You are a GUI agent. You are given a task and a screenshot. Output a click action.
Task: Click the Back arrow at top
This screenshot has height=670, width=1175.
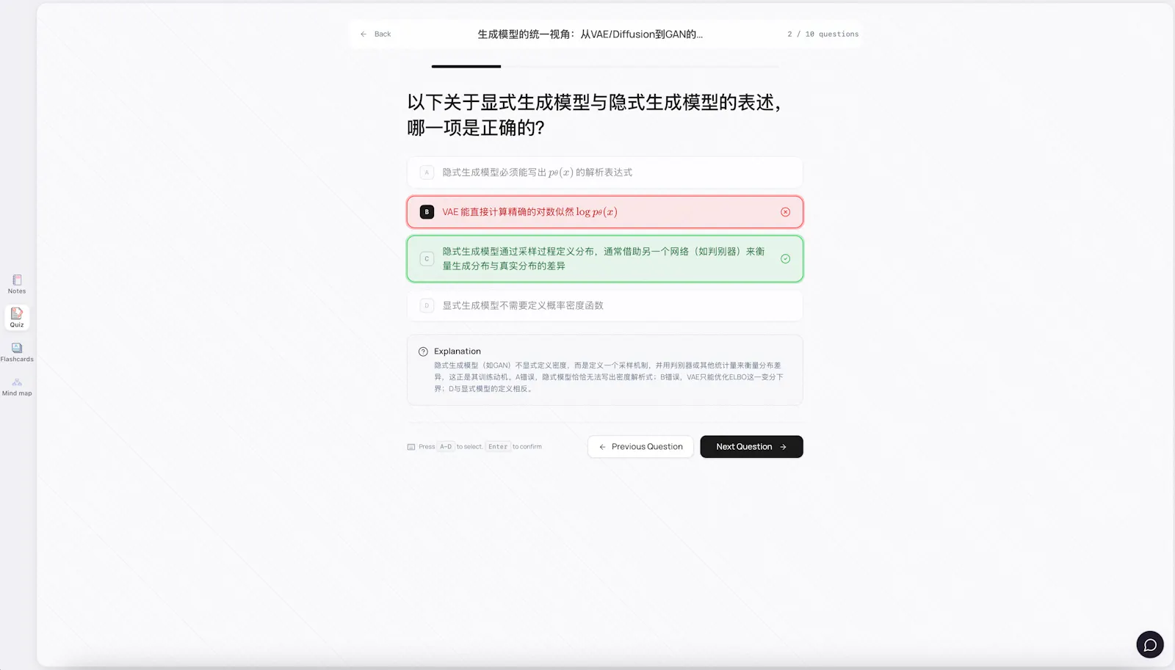tap(364, 34)
